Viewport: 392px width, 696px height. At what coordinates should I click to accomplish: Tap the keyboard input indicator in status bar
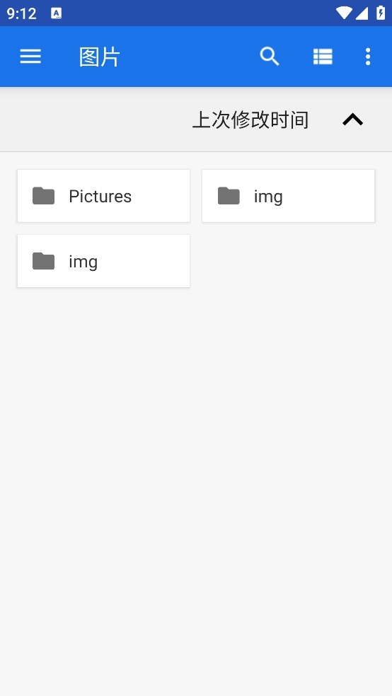click(x=57, y=13)
